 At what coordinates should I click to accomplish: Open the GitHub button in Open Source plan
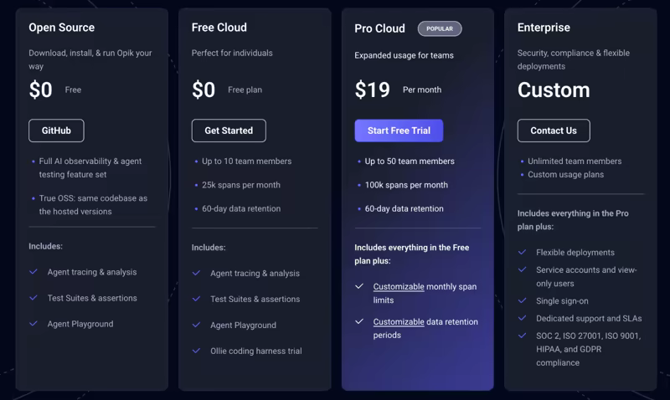(x=56, y=131)
